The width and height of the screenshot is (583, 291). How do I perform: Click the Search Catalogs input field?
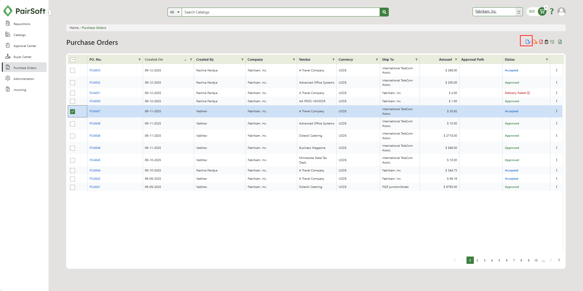pos(281,12)
